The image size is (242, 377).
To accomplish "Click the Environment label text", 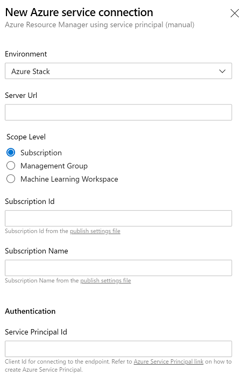I will 26,54.
